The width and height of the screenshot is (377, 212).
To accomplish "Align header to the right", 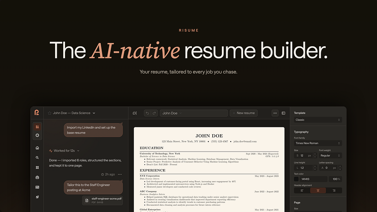I will [334, 190].
